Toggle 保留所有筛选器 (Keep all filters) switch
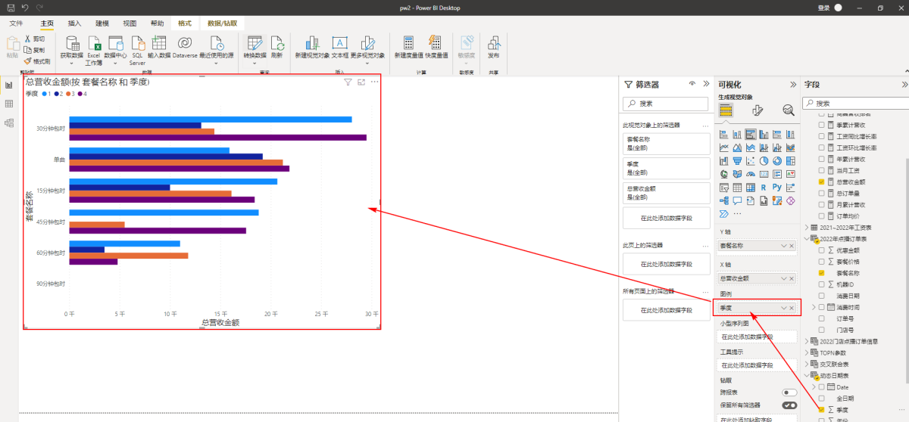 coord(789,405)
